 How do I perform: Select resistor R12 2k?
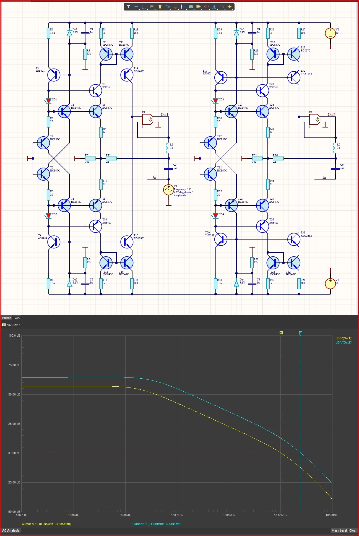click(111, 158)
